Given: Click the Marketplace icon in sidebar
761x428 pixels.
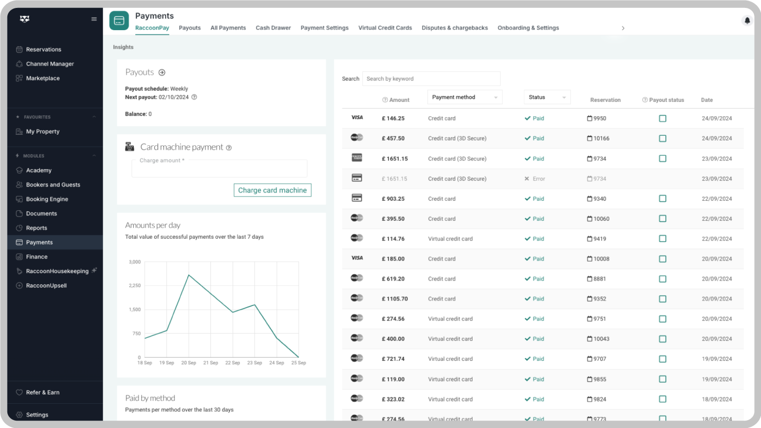Looking at the screenshot, I should click(20, 78).
